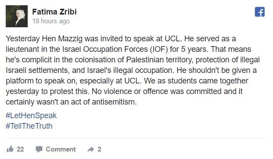View the 2 shares count
Image resolution: width=273 pixels, height=159 pixels.
pyautogui.click(x=99, y=149)
